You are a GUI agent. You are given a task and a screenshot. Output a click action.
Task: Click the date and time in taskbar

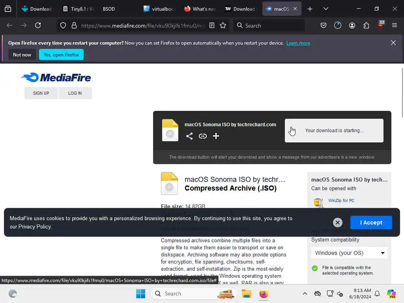click(x=360, y=294)
